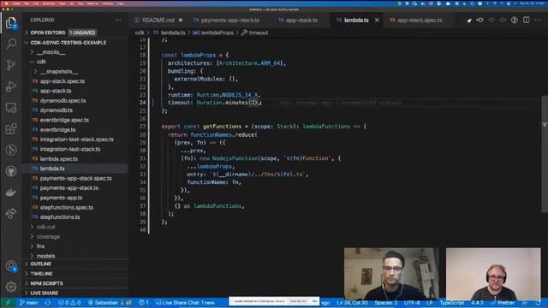Change indentation via Spaces: 2
This screenshot has height=308, width=548.
[x=386, y=303]
